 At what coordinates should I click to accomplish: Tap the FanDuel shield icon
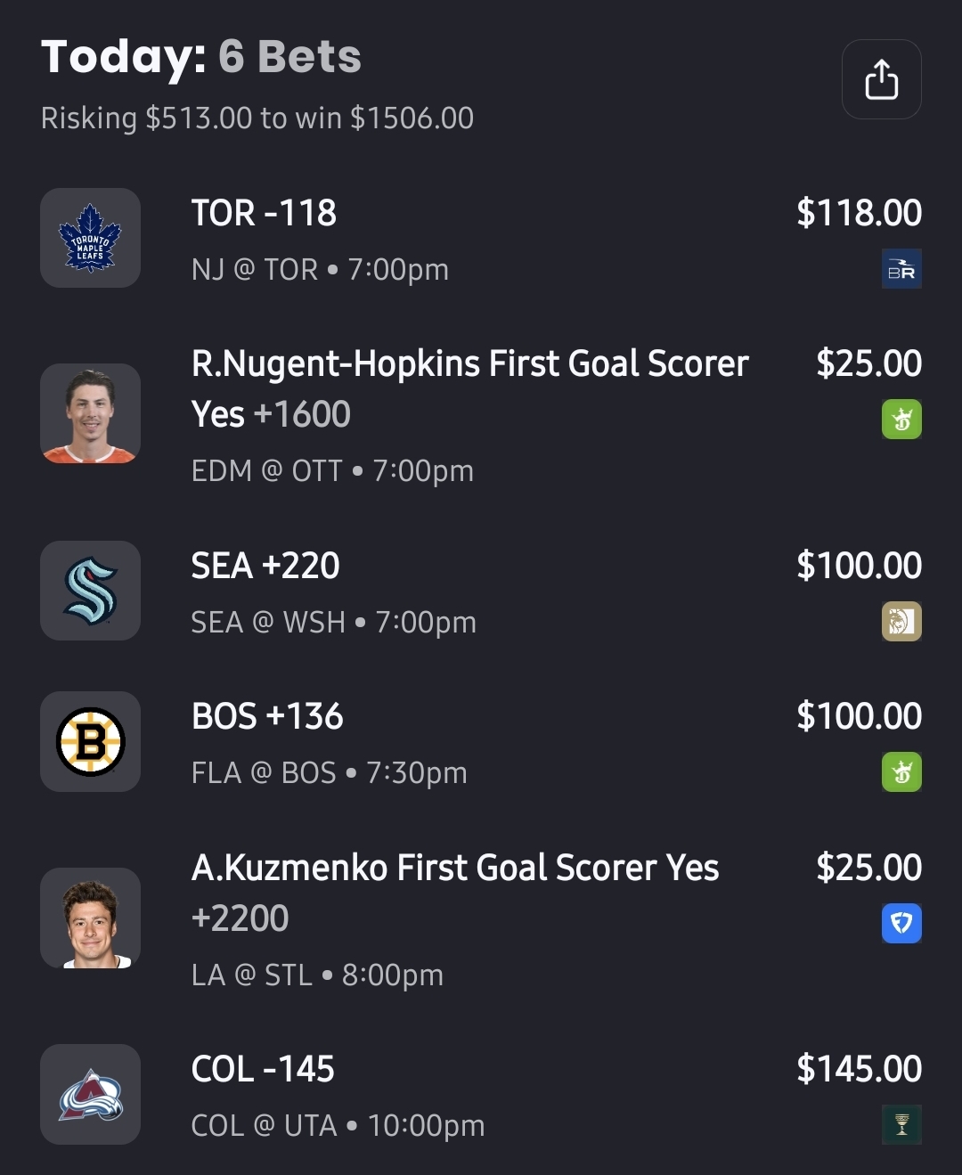(901, 924)
